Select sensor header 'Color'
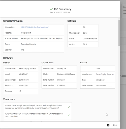The height and width of the screenshot is (129, 126). pyautogui.click(x=98, y=68)
